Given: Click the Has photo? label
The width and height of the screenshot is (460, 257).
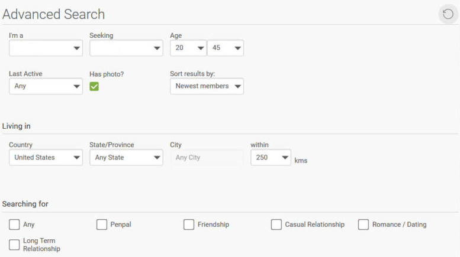Looking at the screenshot, I should 107,74.
